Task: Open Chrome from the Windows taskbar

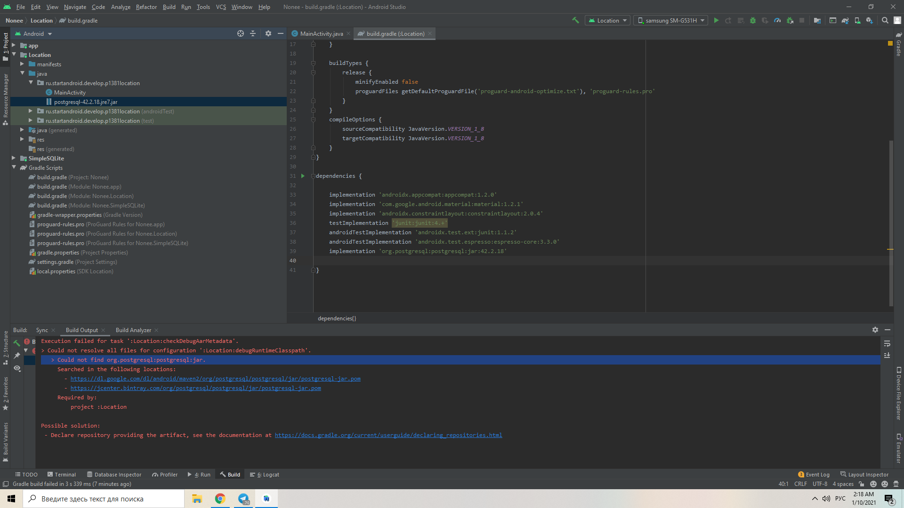Action: point(220,499)
